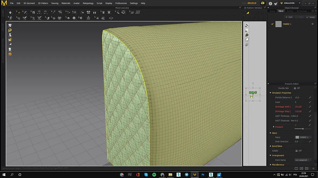Select the Select/Move tool in toolbar

click(18, 12)
